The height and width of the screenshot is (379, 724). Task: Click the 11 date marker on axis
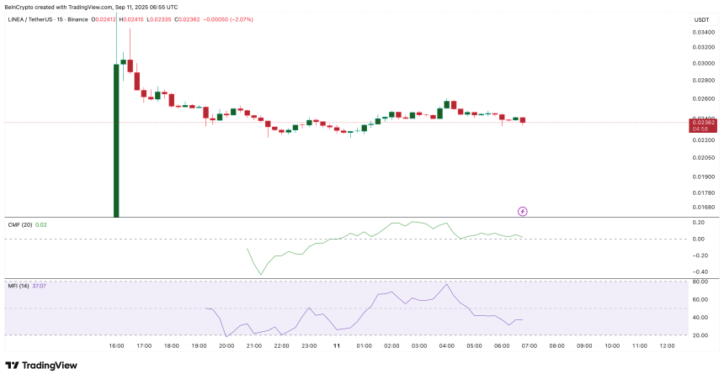pos(337,345)
